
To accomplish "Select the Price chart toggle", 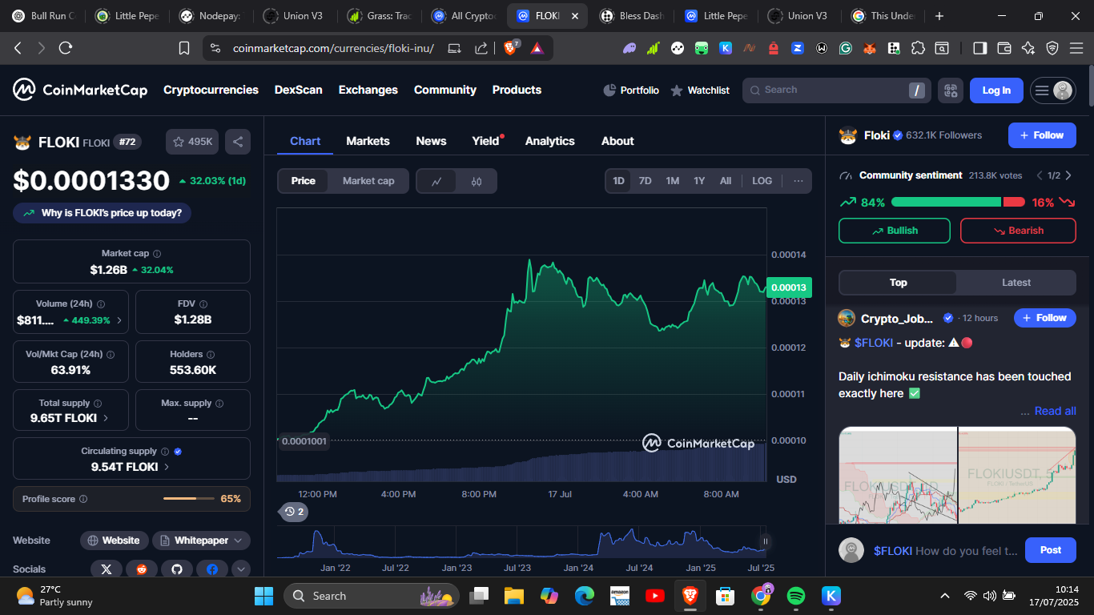I will 303,181.
